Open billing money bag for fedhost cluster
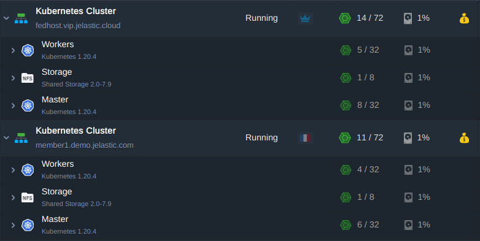 tap(464, 18)
